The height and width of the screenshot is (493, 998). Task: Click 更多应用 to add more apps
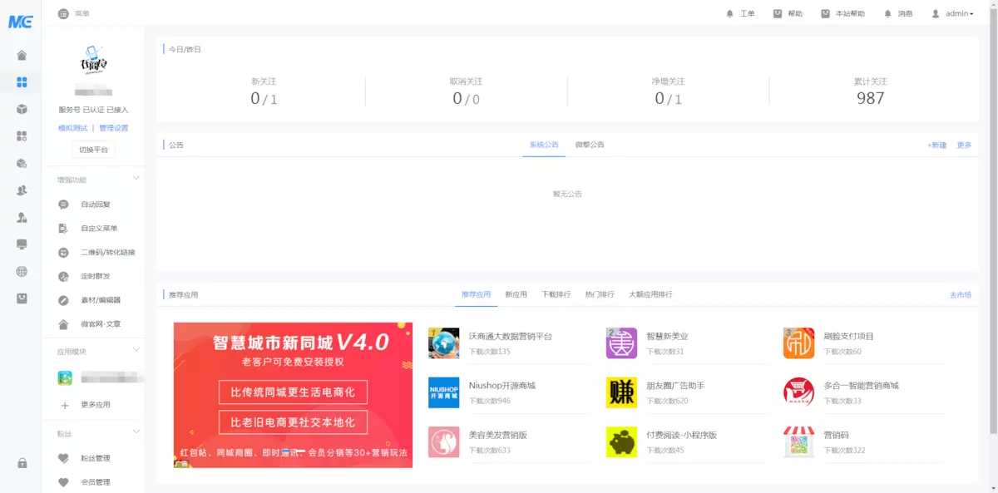94,406
